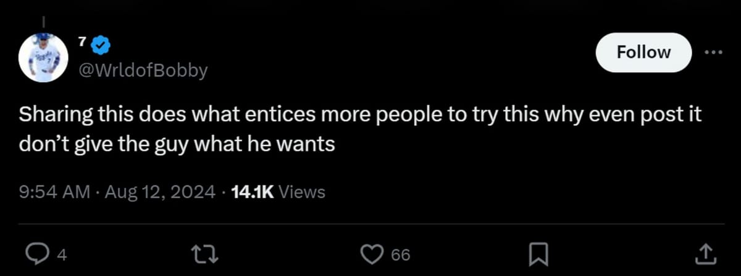Click the blue verified checkmark badge
This screenshot has width=741, height=276.
pyautogui.click(x=101, y=45)
